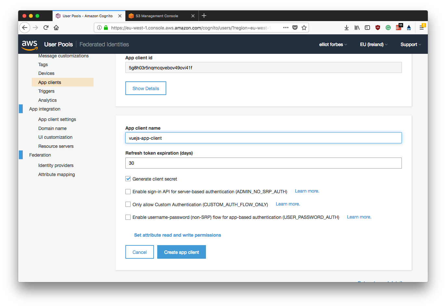Open Analytics in sidebar
Image resolution: width=446 pixels, height=308 pixels.
(47, 100)
